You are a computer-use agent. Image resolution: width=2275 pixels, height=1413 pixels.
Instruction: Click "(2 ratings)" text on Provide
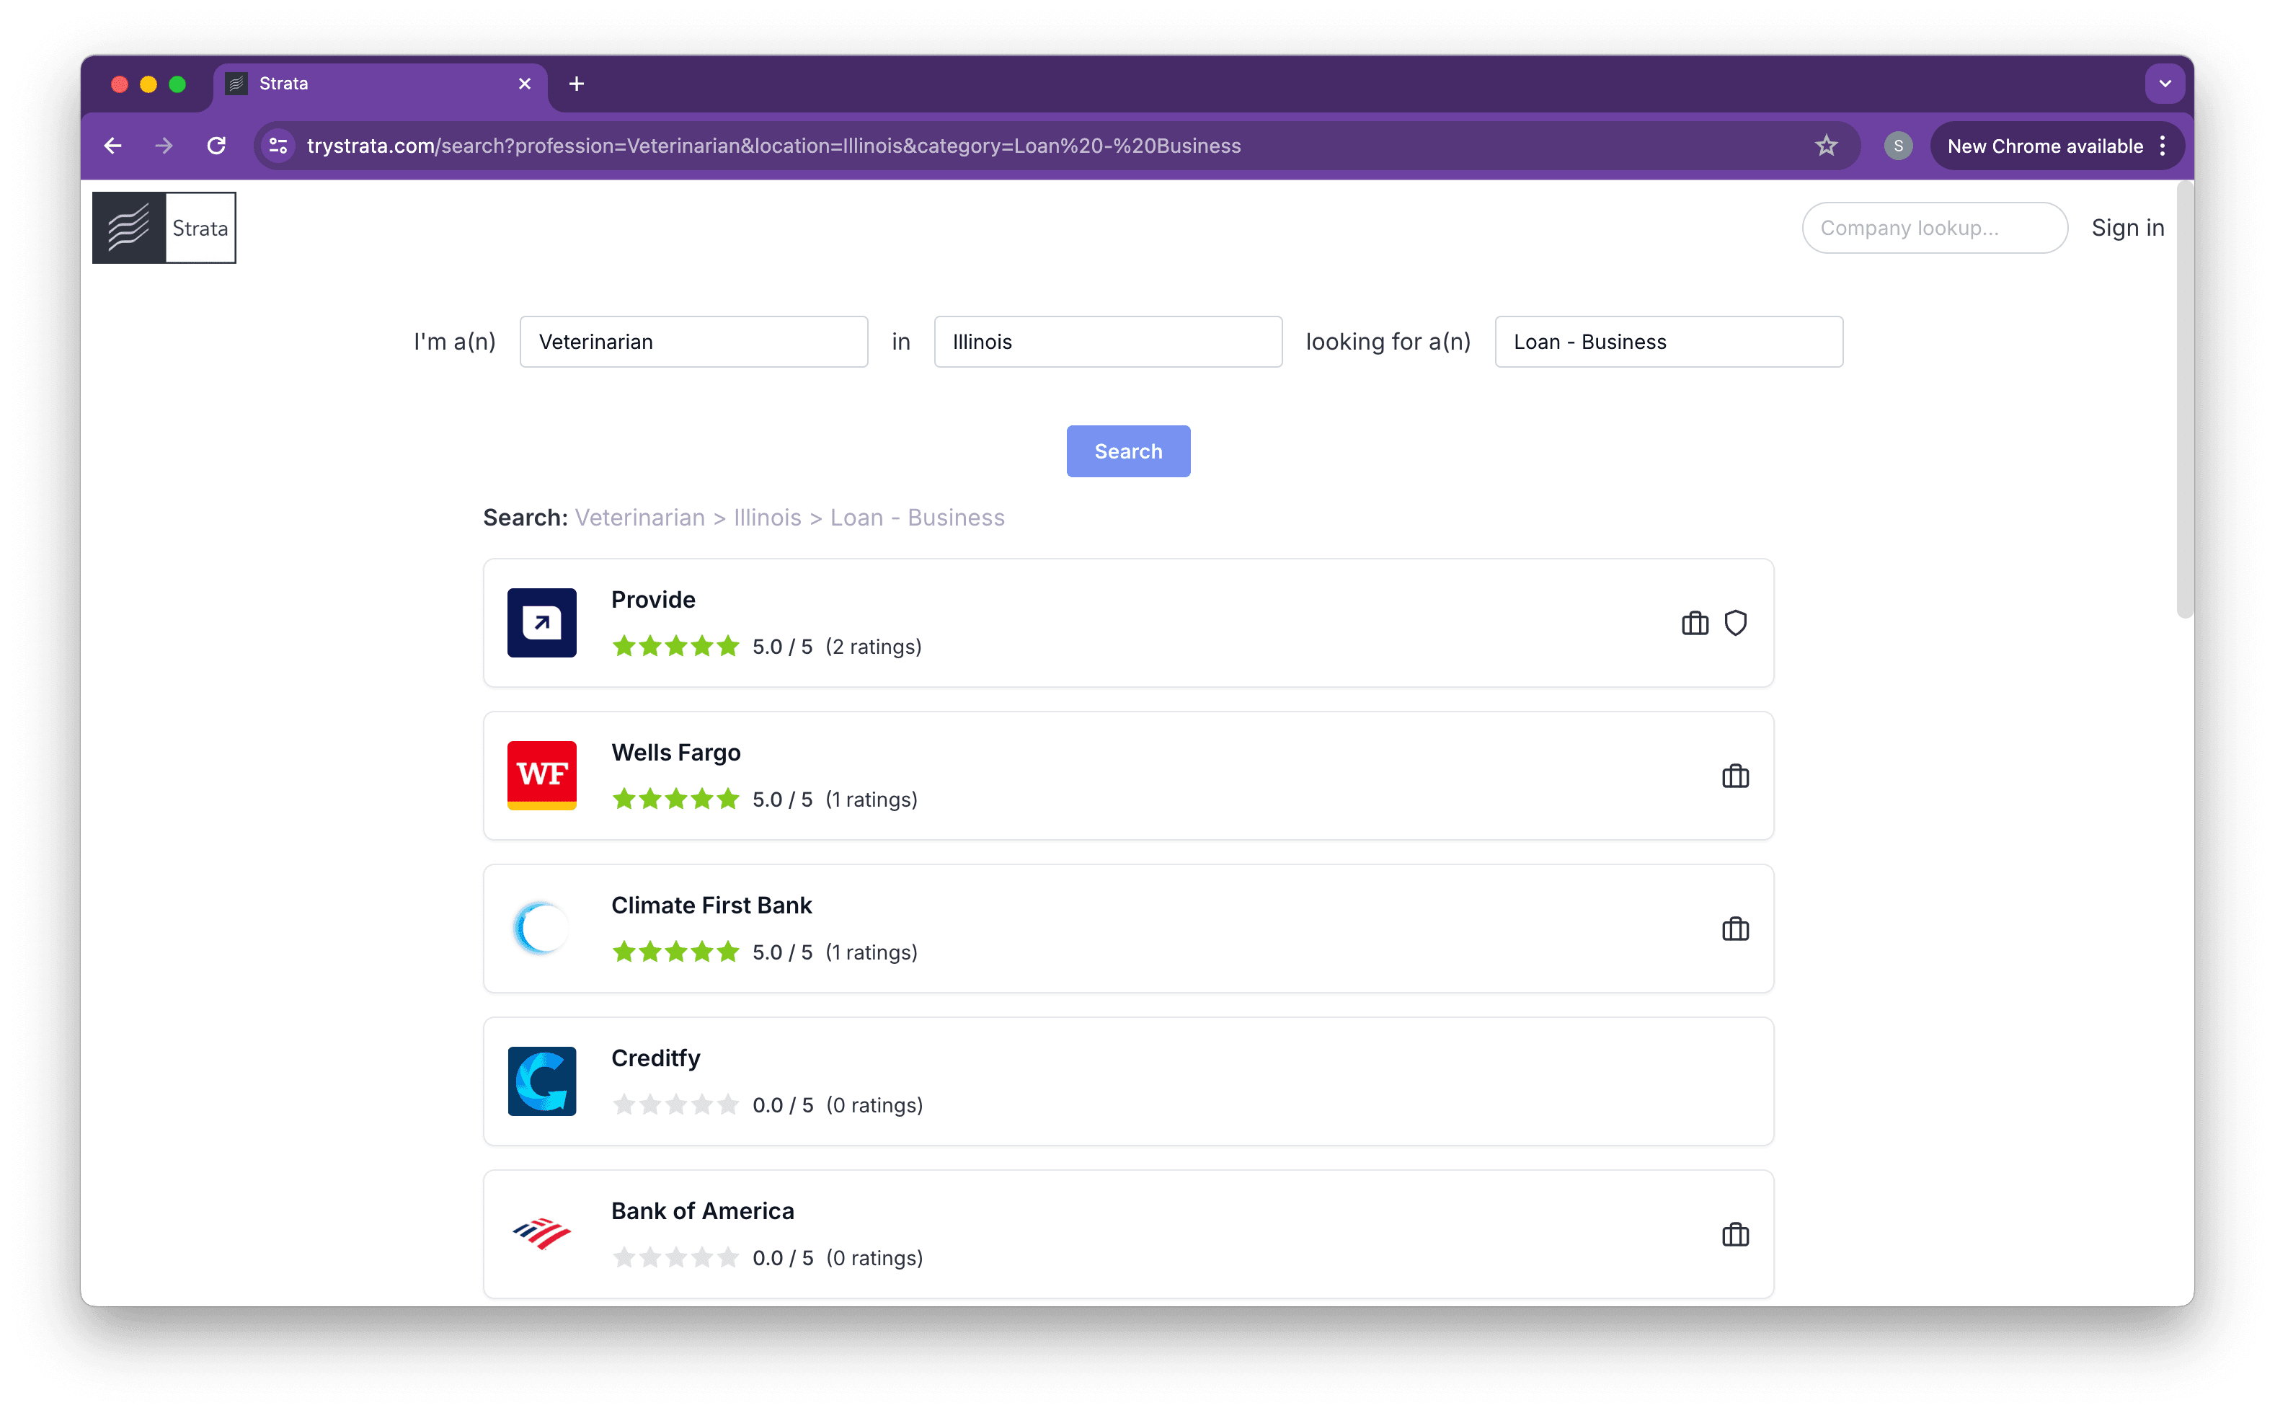point(874,647)
